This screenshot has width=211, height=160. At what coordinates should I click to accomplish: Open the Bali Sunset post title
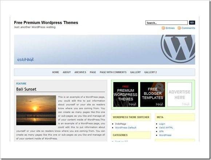pos(26,89)
